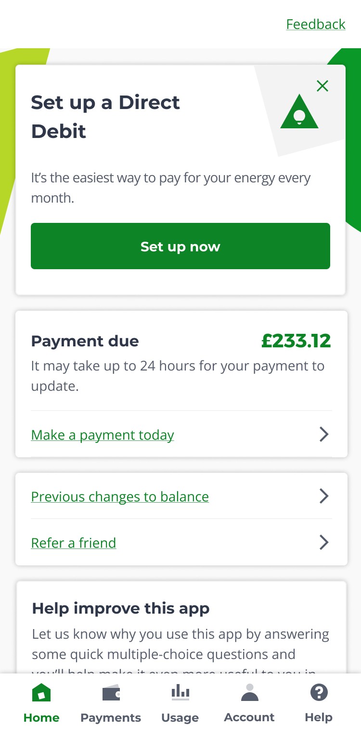Open the Account person icon
361x741 pixels.
pyautogui.click(x=249, y=692)
